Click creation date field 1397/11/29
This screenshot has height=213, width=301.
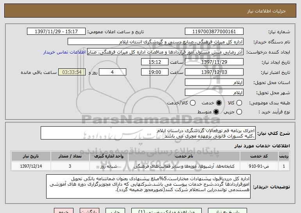click(x=214, y=62)
